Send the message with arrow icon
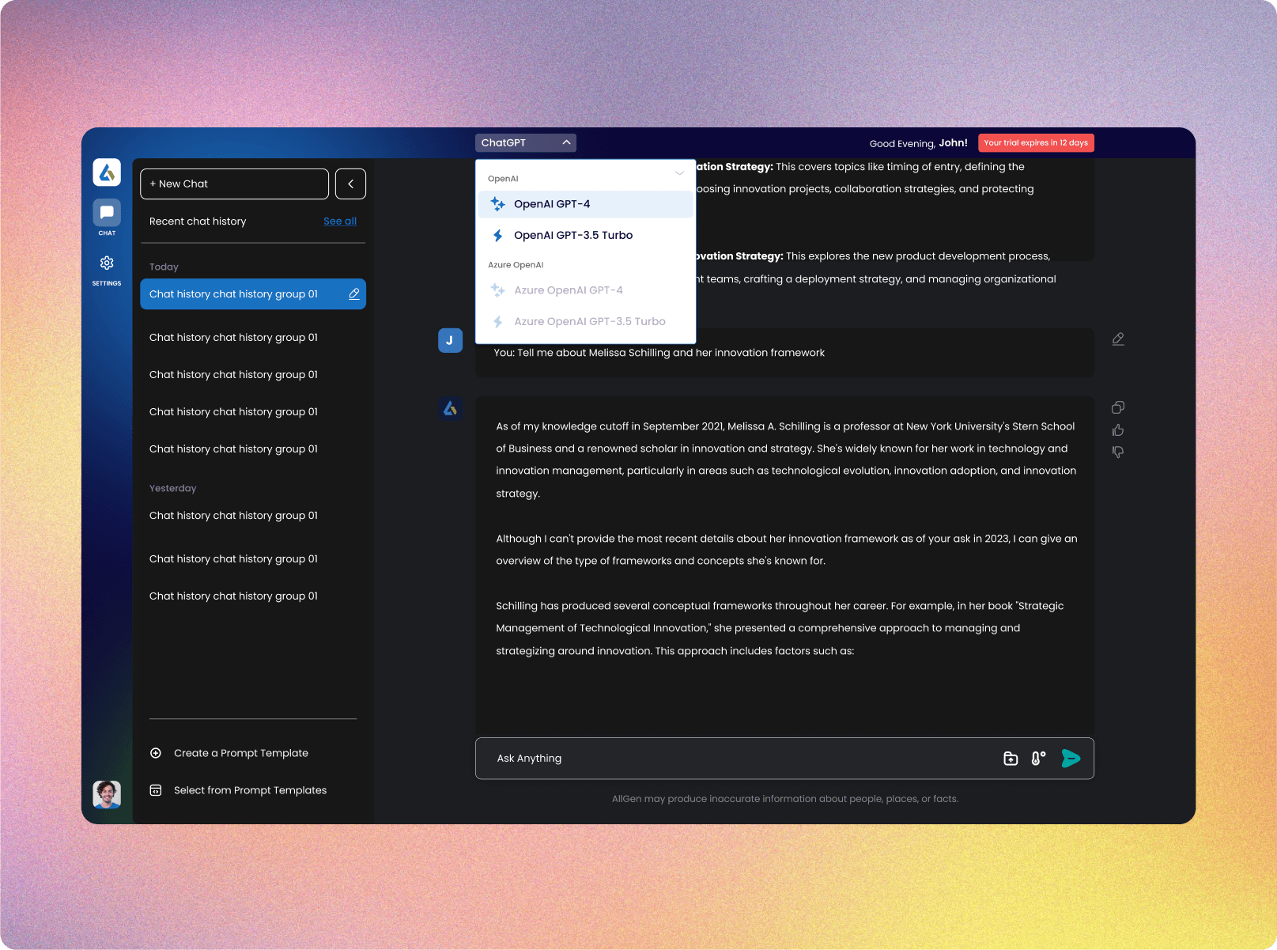The width and height of the screenshot is (1277, 950). tap(1071, 759)
